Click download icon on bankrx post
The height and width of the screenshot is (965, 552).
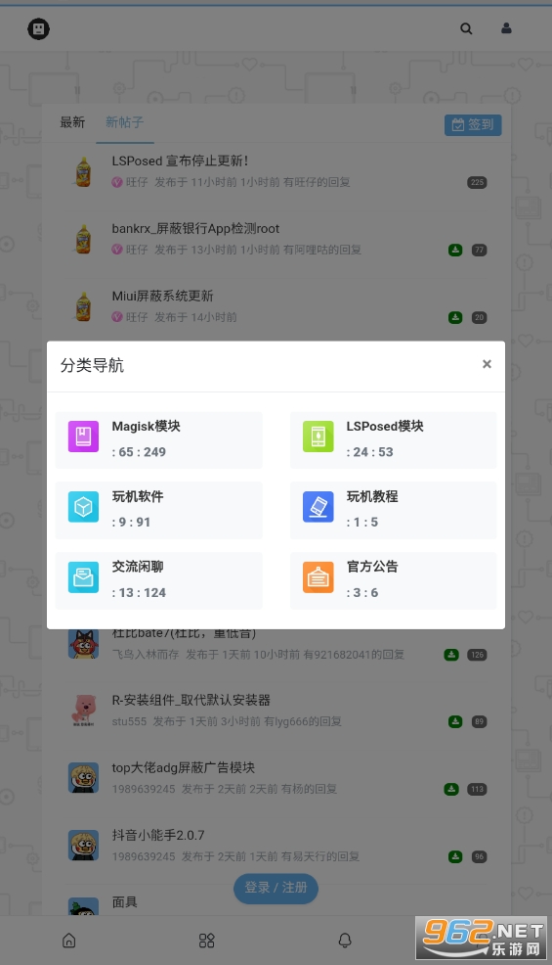[x=455, y=250]
